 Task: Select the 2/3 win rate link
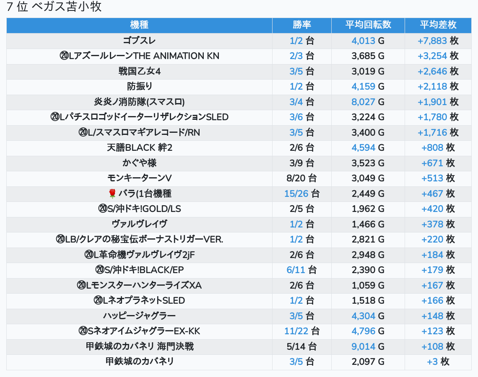296,56
